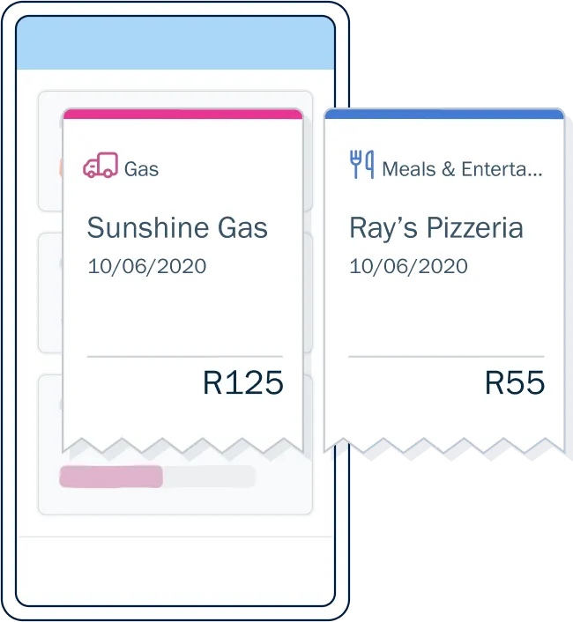Click the pink filled part of the progress bar
Screen dimensions: 573x622
[x=111, y=477]
